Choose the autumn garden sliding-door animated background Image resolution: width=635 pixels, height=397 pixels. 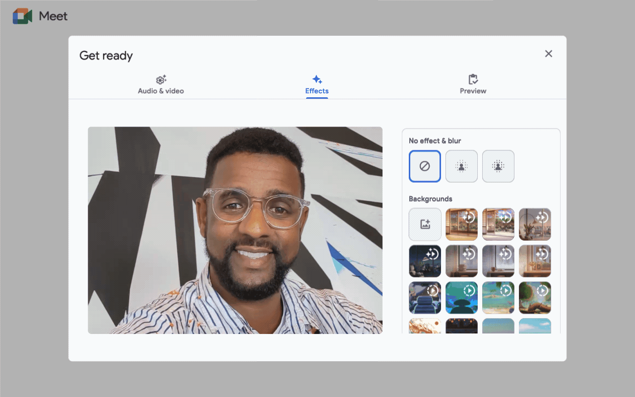[461, 224]
